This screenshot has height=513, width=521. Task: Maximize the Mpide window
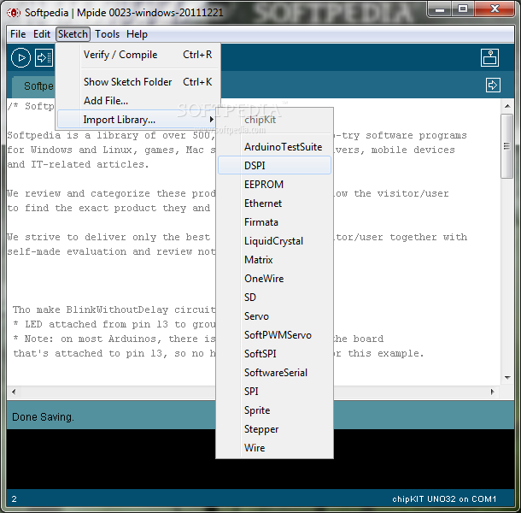[463, 9]
